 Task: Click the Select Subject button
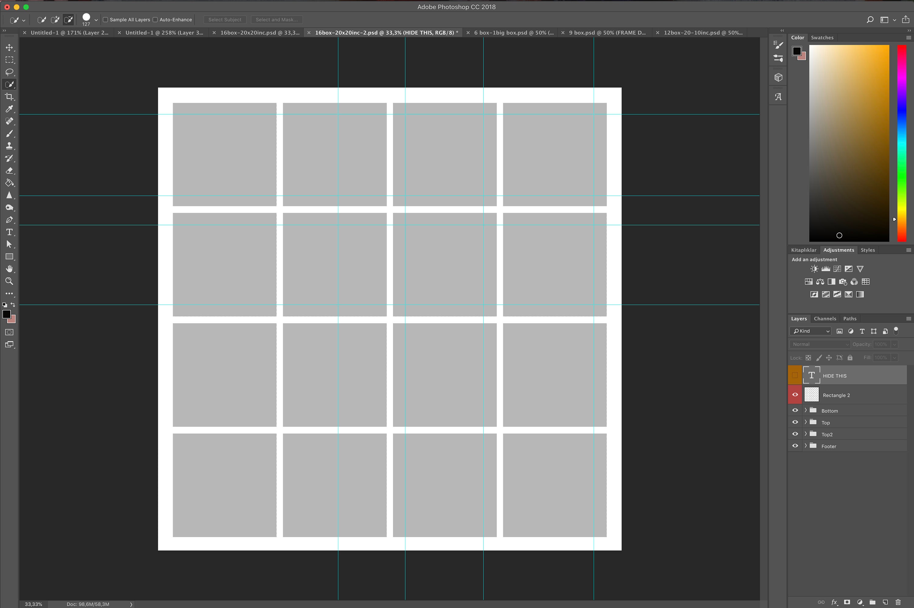point(224,19)
